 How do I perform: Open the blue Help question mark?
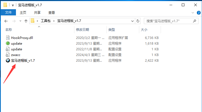coord(198,13)
